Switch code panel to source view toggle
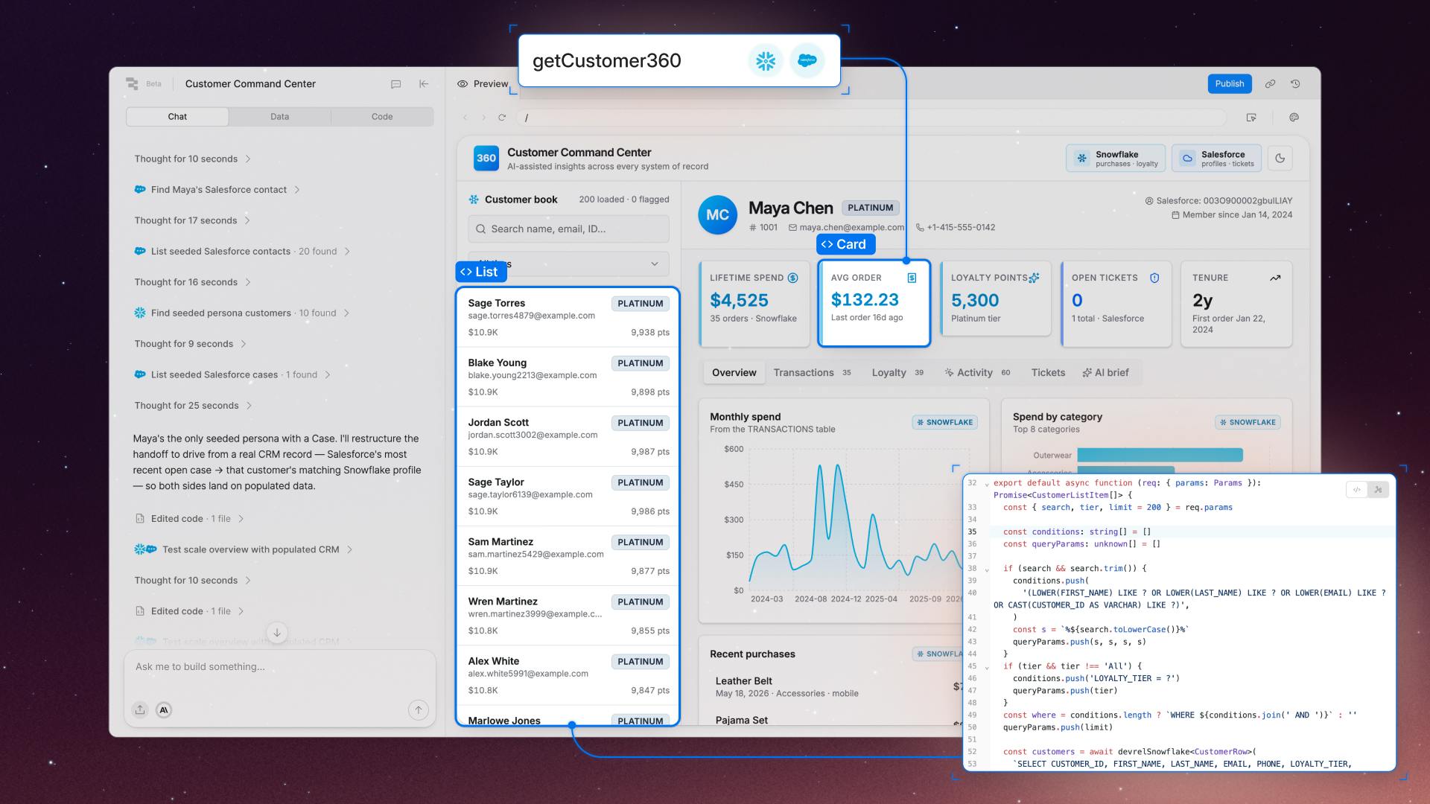 point(1357,490)
